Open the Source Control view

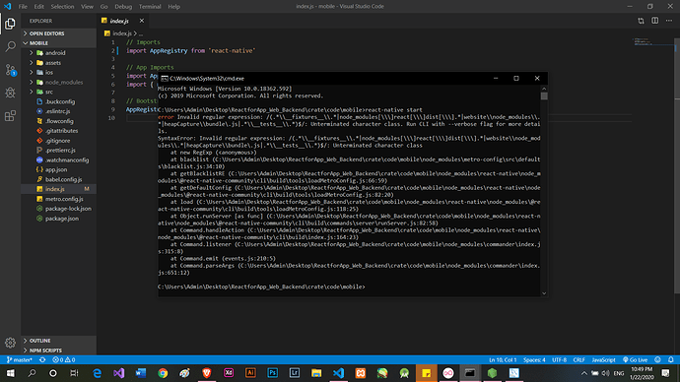click(x=10, y=69)
